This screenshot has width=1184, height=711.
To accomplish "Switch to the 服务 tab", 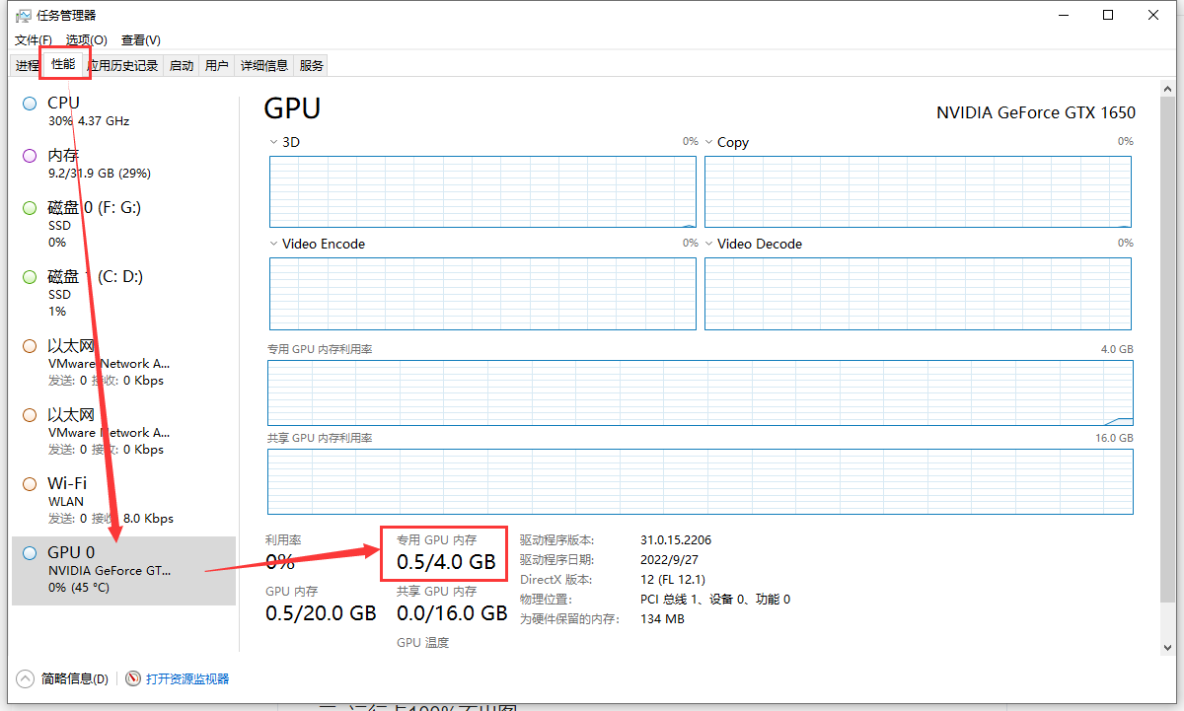I will point(311,65).
